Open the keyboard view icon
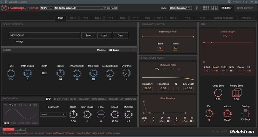 214,8
